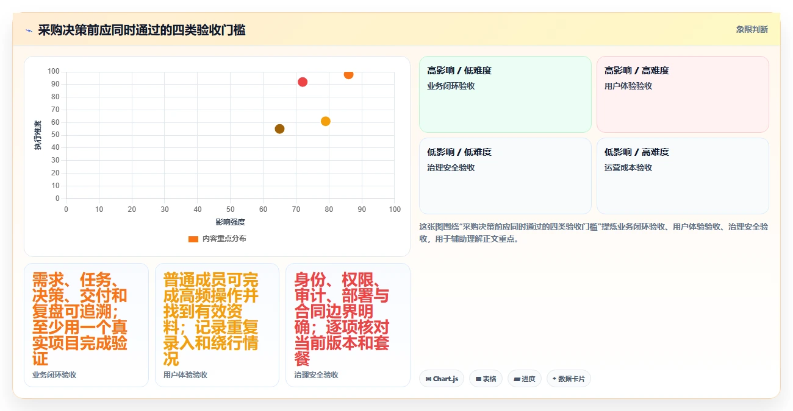Select the 低影响 / 低难度 quadrant card
Viewport: 793px width, 411px height.
[x=505, y=176]
